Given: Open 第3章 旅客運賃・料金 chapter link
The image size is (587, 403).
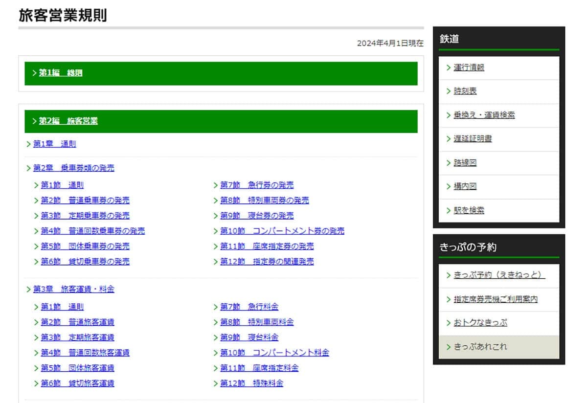Looking at the screenshot, I should 73,290.
